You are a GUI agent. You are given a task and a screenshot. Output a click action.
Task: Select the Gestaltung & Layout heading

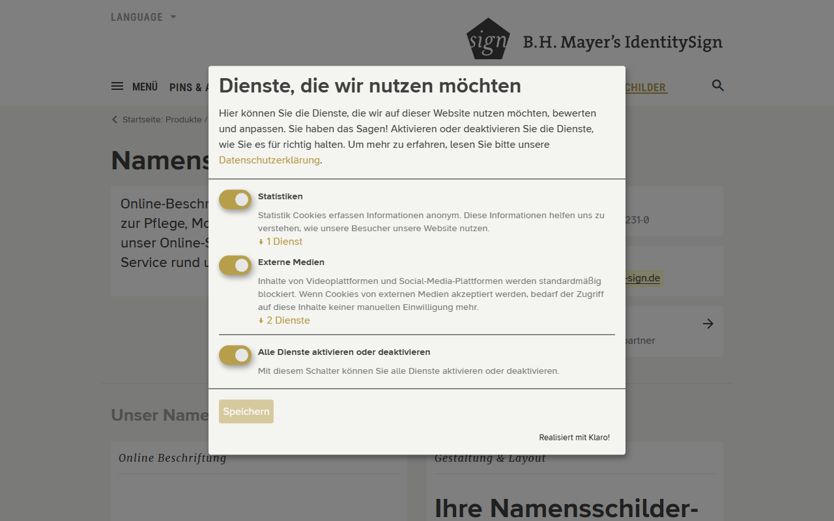pos(490,458)
